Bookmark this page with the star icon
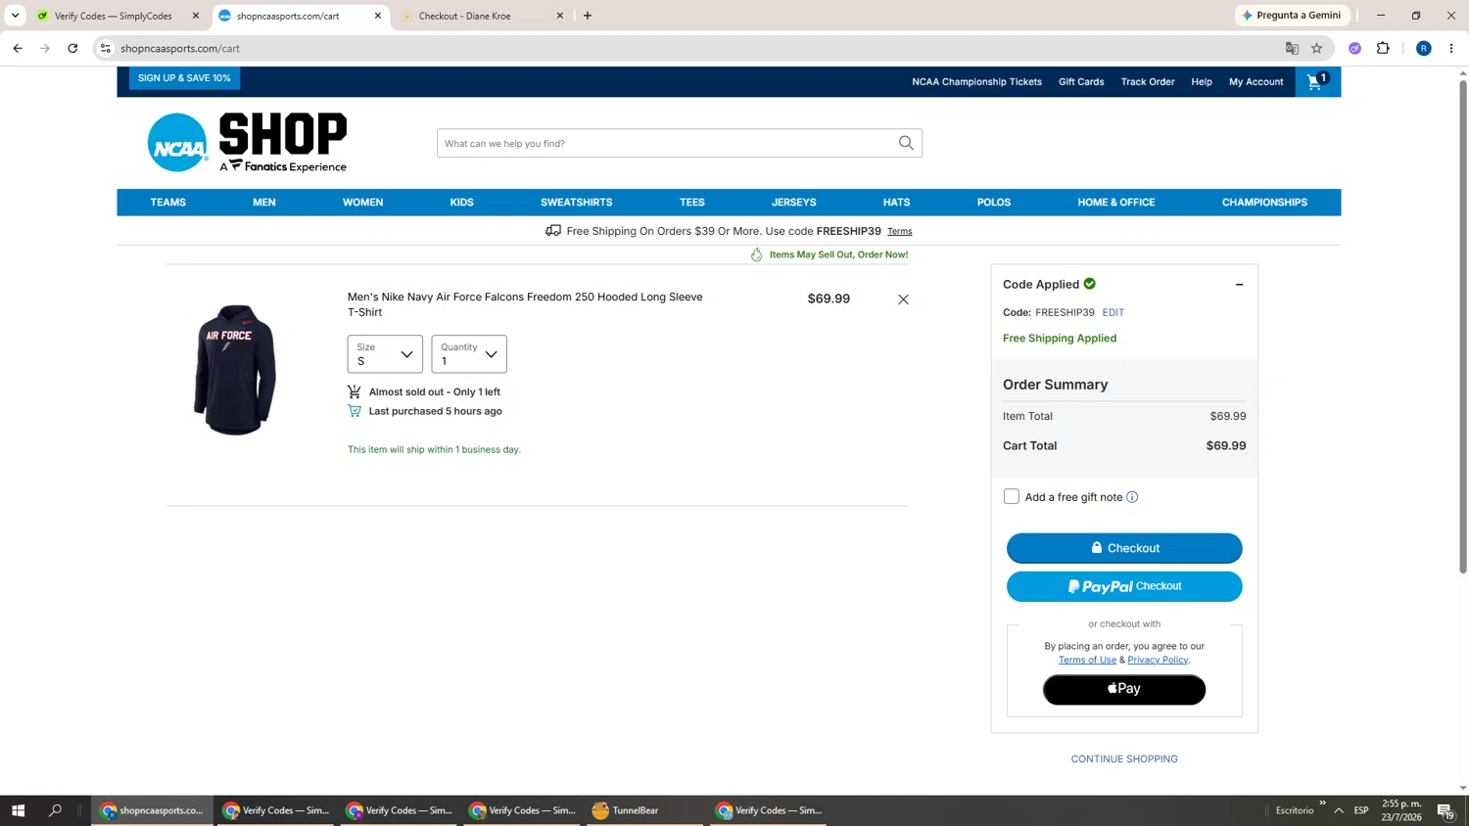Viewport: 1469px width, 826px height. [x=1317, y=48]
